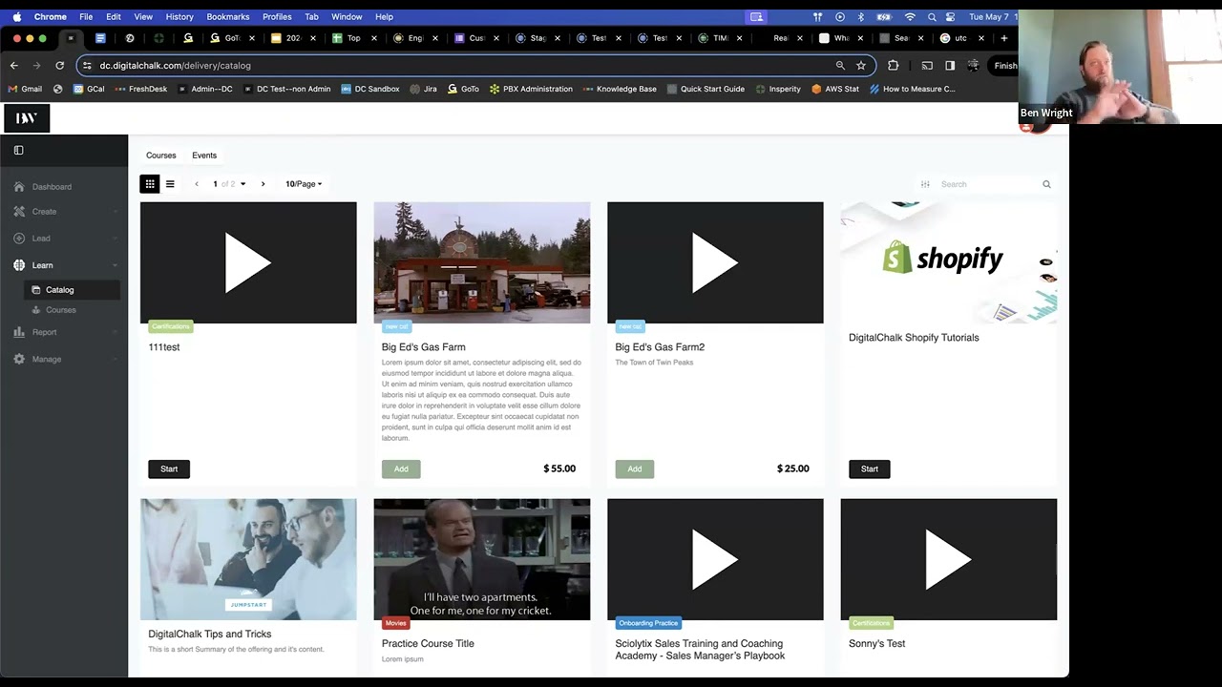Open the 111test course thumbnail
This screenshot has height=687, width=1222.
point(248,262)
